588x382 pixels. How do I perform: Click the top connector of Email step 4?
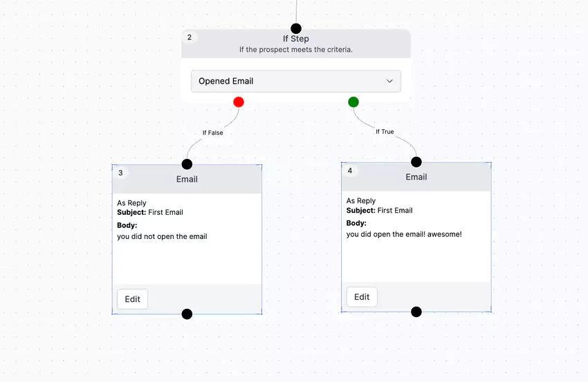pos(416,162)
